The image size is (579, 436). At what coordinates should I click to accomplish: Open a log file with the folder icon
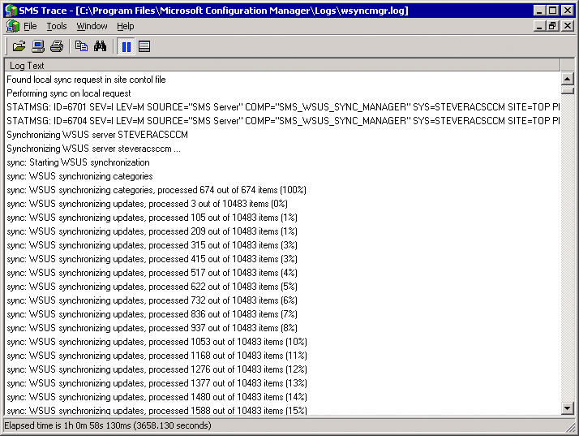[x=19, y=46]
